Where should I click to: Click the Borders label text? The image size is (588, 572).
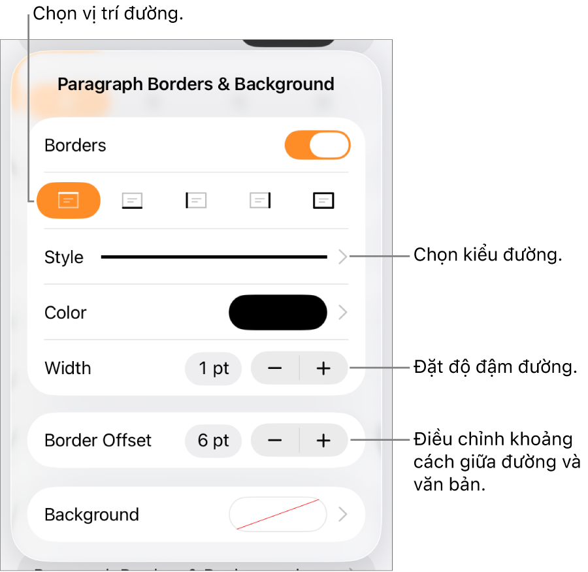coord(75,146)
